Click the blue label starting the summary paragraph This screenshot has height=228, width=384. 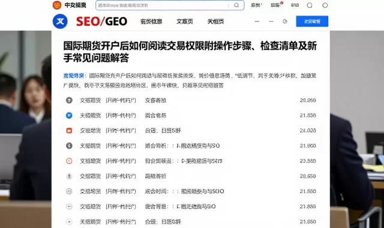(x=73, y=76)
